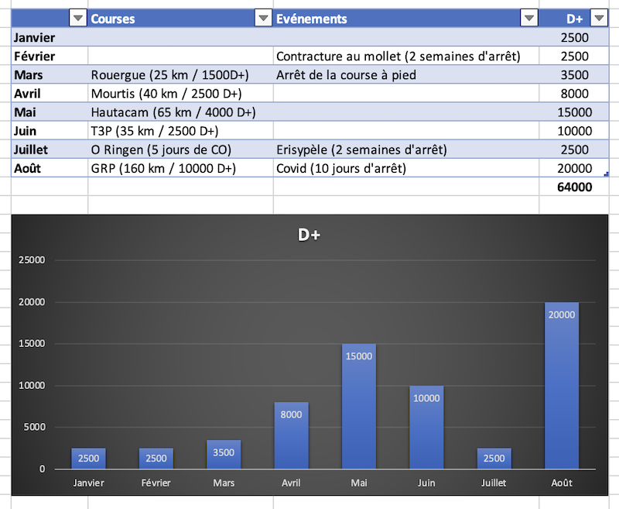The width and height of the screenshot is (619, 509).
Task: Open the Courses column filter dropdown
Action: (x=263, y=19)
